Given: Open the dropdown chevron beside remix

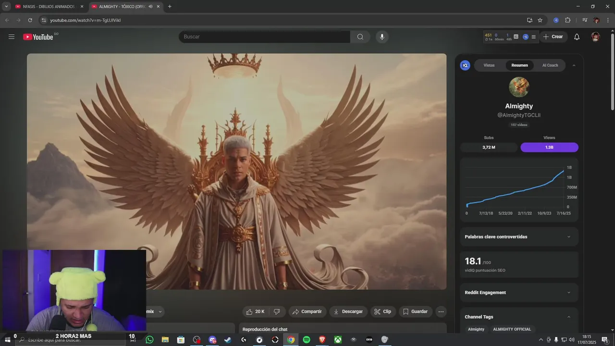Looking at the screenshot, I should point(160,311).
